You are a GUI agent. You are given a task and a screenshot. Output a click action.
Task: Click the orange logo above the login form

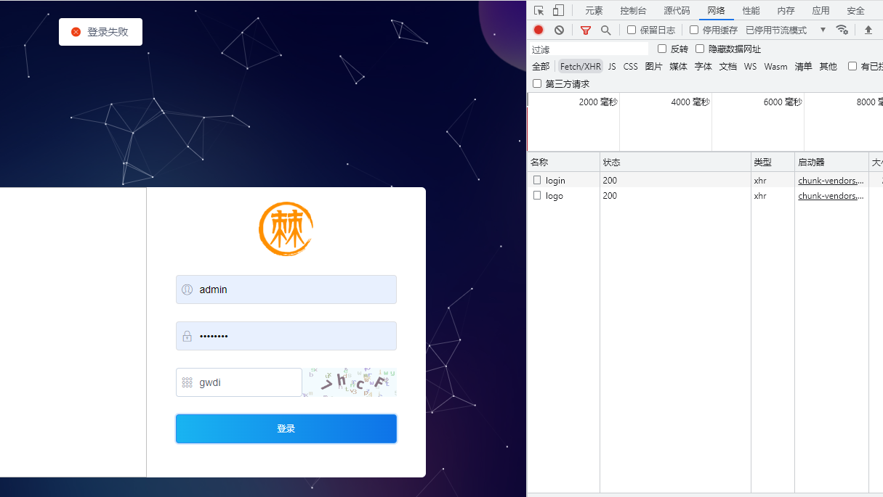[286, 229]
